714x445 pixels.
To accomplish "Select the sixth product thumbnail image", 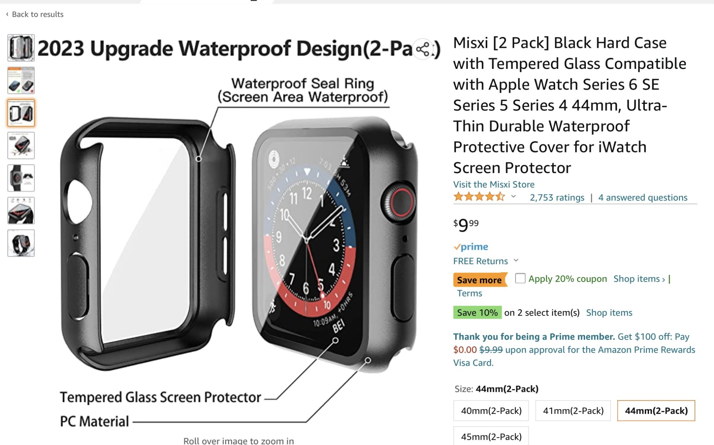I will [x=21, y=211].
